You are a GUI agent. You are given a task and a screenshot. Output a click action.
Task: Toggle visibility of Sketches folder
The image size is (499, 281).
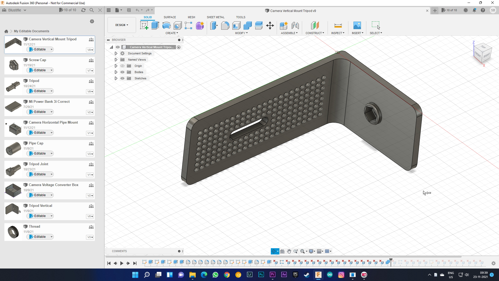click(x=122, y=78)
